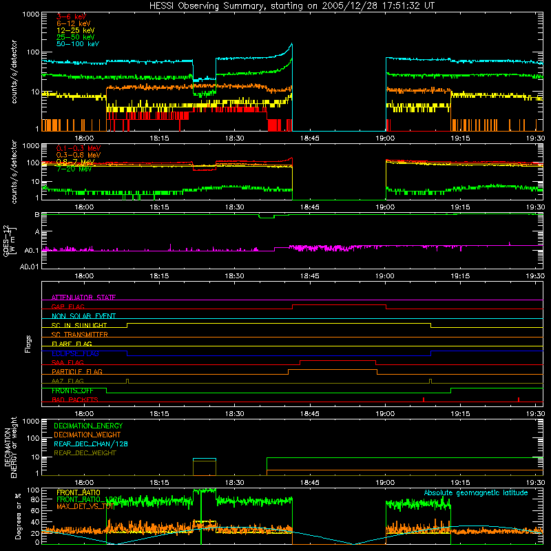Select the SAA_FLAG label
This screenshot has width=551, height=551.
tap(67, 362)
